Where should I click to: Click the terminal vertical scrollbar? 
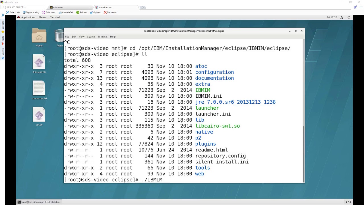(x=304, y=154)
